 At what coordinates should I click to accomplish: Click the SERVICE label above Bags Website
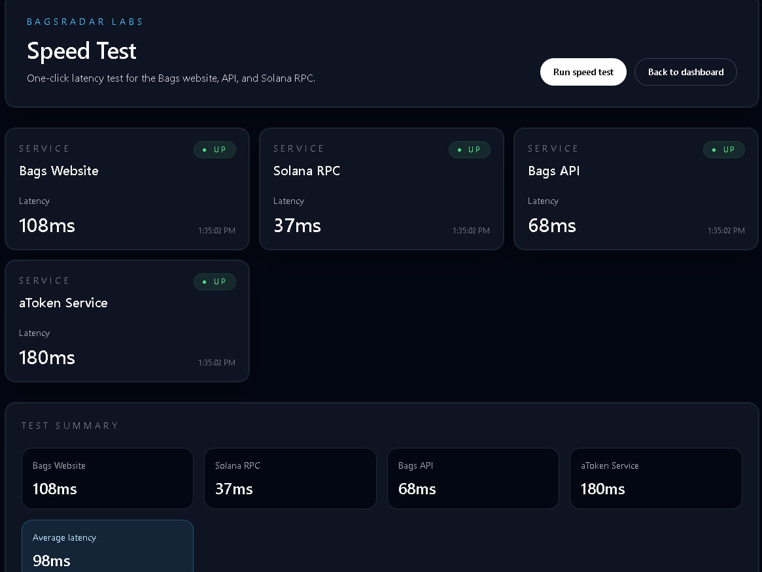tap(44, 148)
